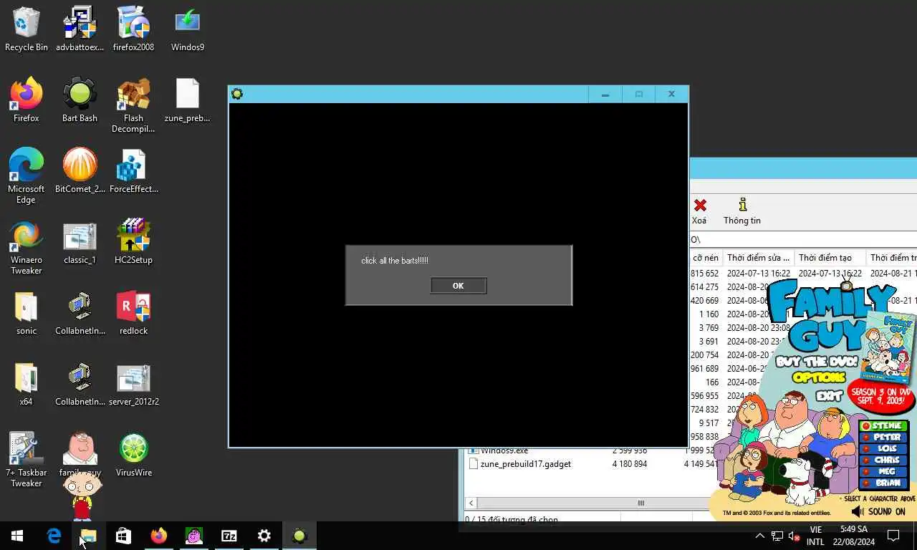
Task: Click the walking Stewie character on desktop
Action: [82, 496]
